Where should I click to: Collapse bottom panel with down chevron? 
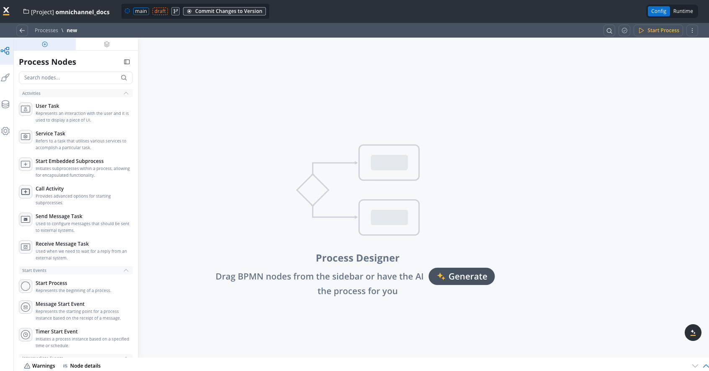click(x=695, y=366)
